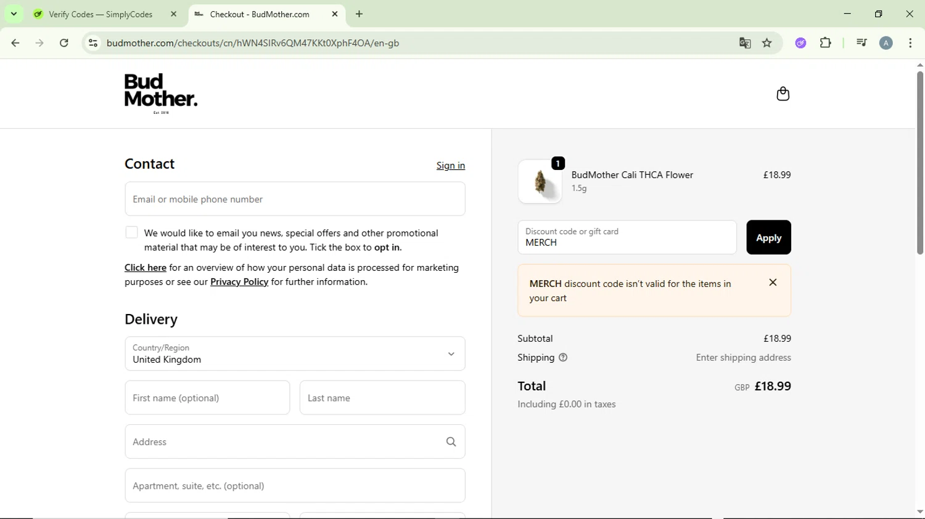Image resolution: width=925 pixels, height=519 pixels.
Task: Open the media control icon in toolbar
Action: pos(861,43)
